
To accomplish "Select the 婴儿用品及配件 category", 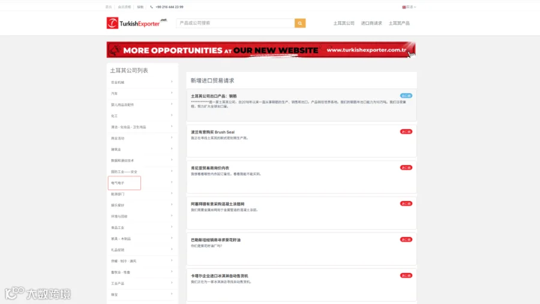I will click(x=122, y=105).
